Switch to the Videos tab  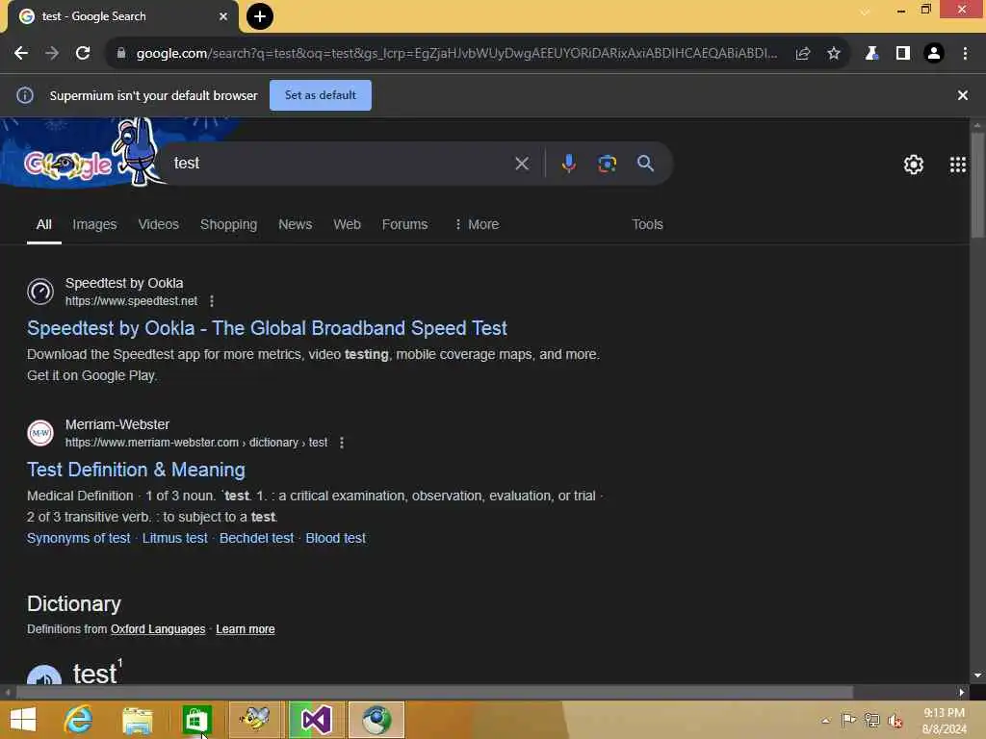tap(159, 224)
